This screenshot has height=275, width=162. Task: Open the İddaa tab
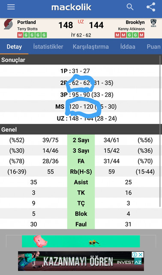pos(128,47)
